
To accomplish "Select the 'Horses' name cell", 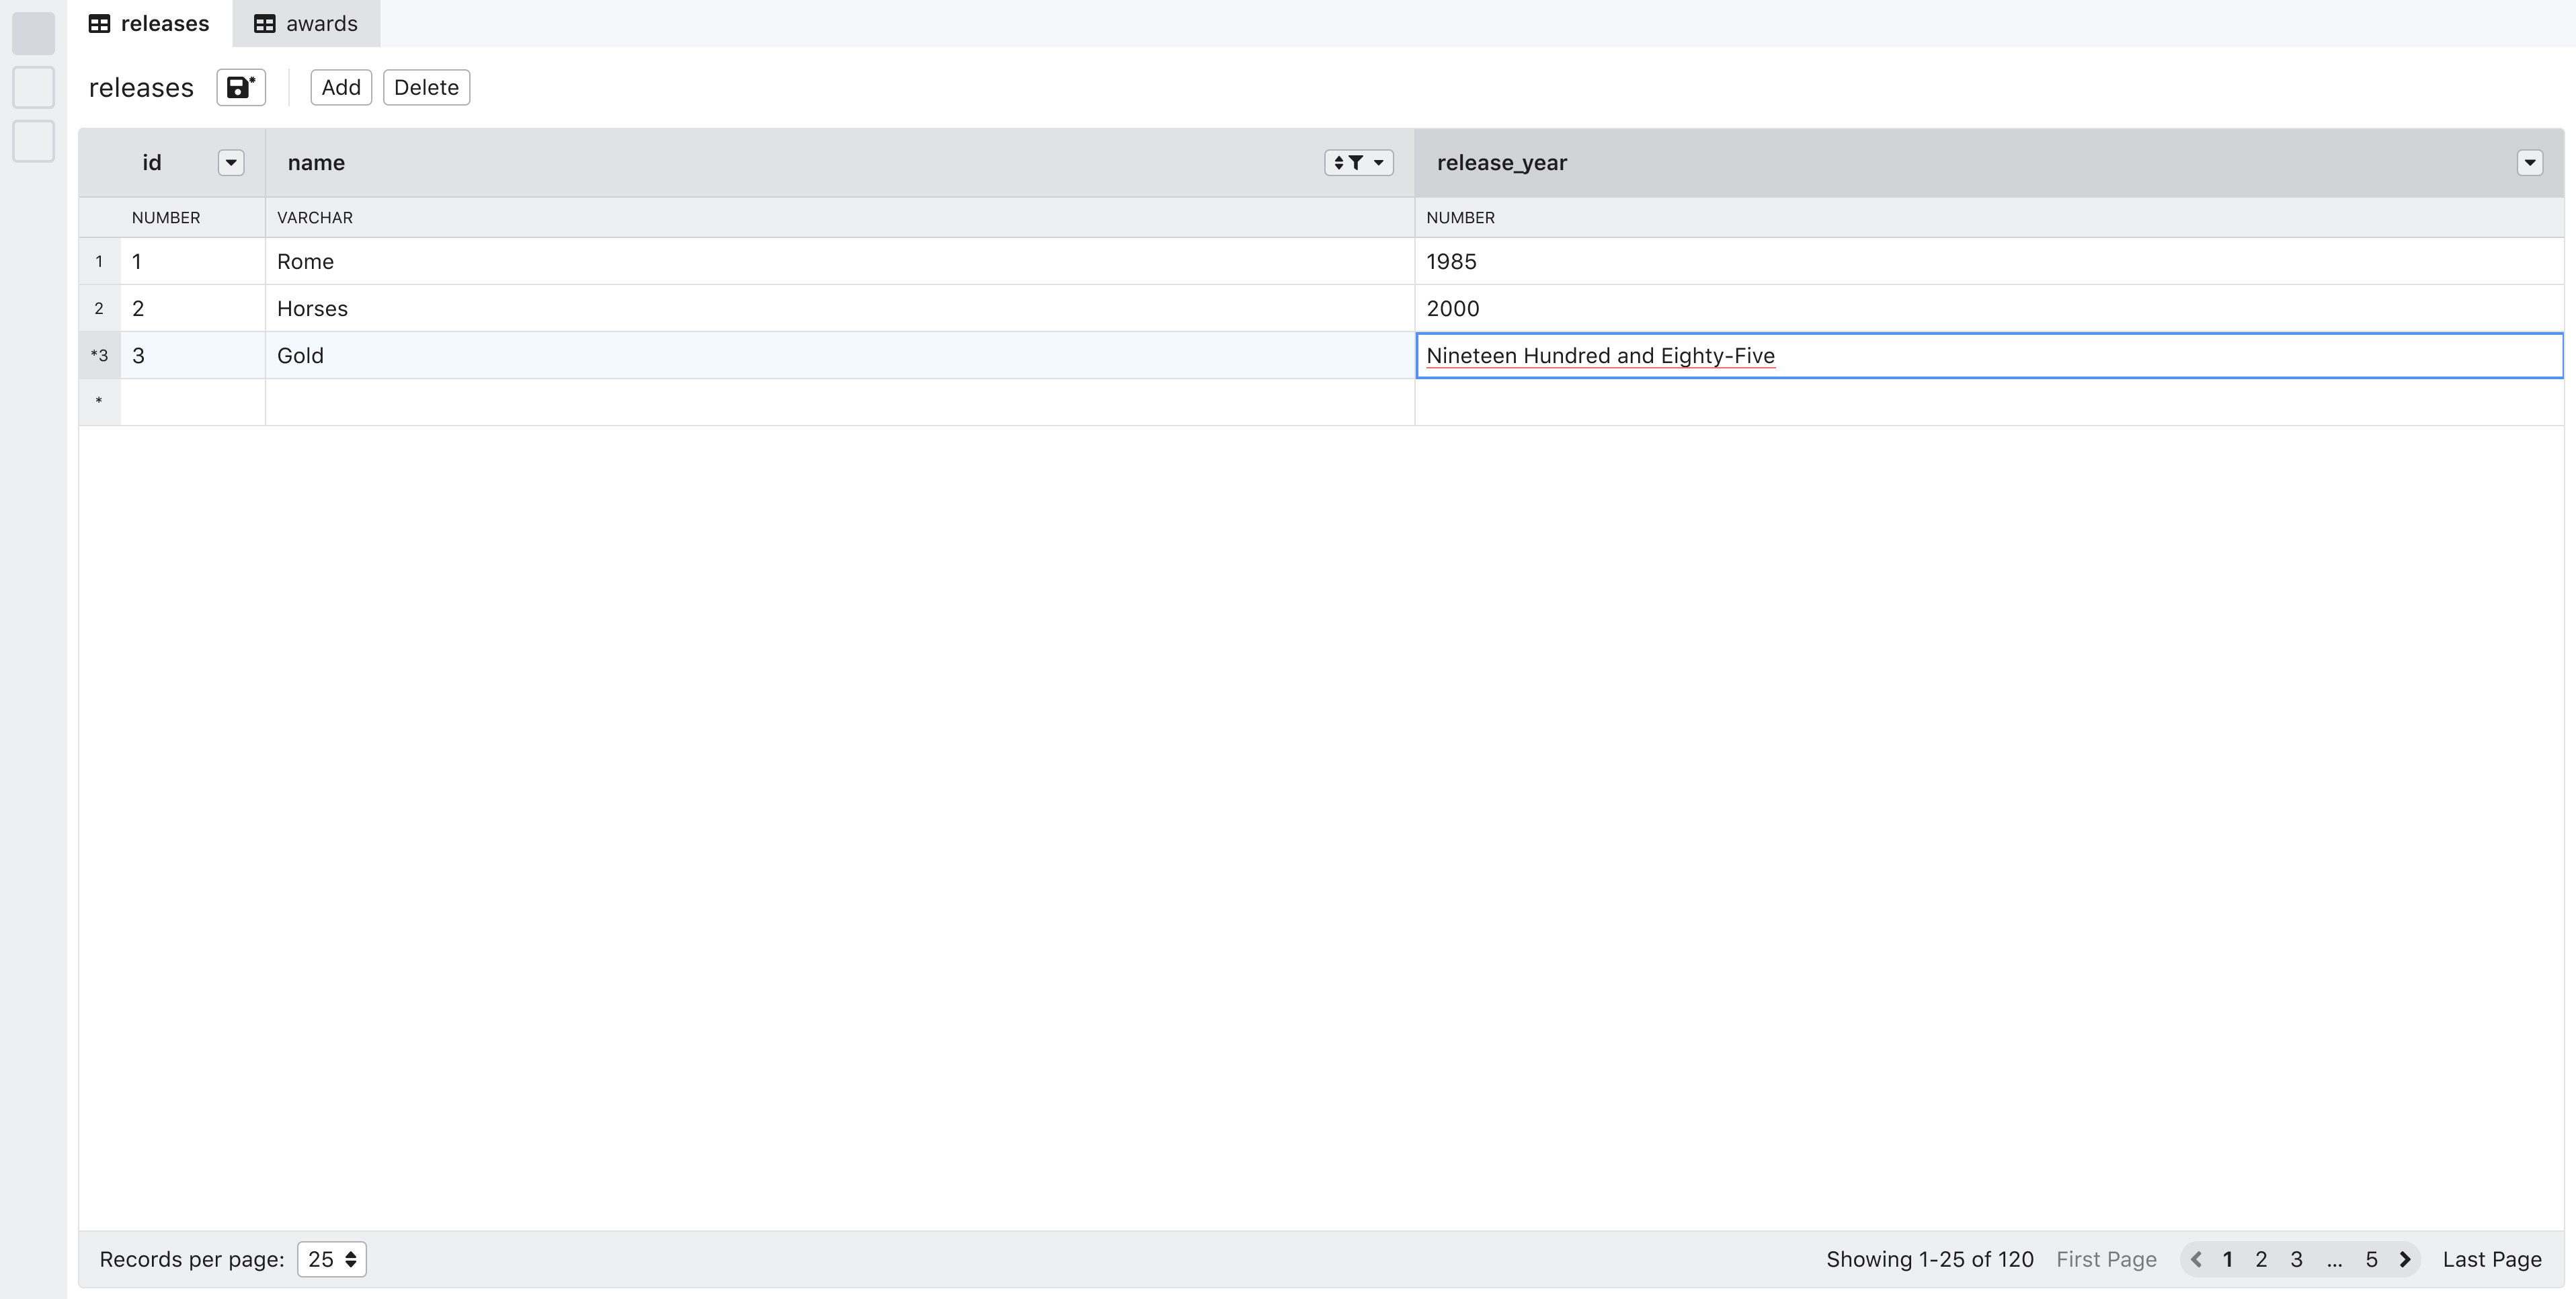I will (840, 308).
